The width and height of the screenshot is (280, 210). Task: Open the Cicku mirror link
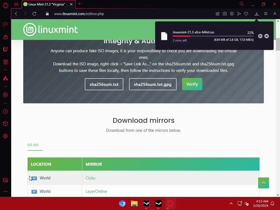90,178
